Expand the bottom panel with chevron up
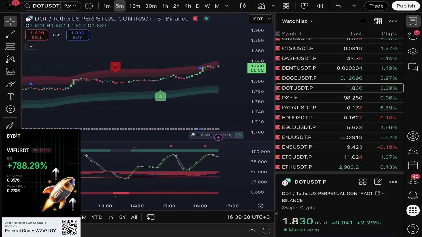 [x=252, y=230]
